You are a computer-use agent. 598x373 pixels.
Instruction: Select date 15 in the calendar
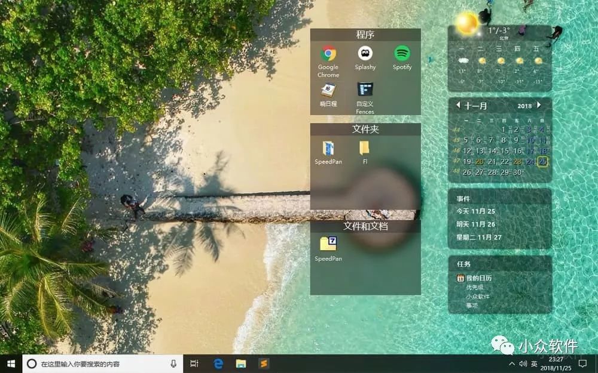[x=505, y=151]
